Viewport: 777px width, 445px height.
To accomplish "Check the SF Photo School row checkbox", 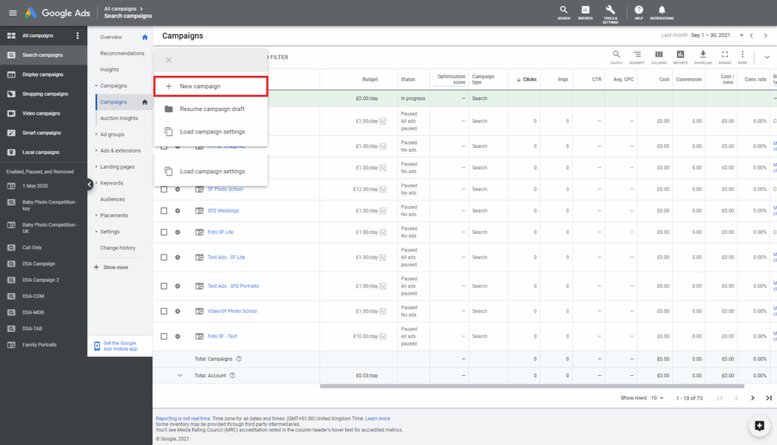I will click(x=164, y=189).
